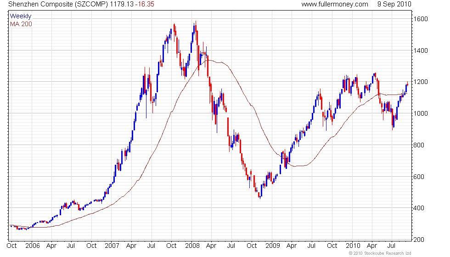
Task: Click the 2006 x-axis label
Action: point(33,246)
